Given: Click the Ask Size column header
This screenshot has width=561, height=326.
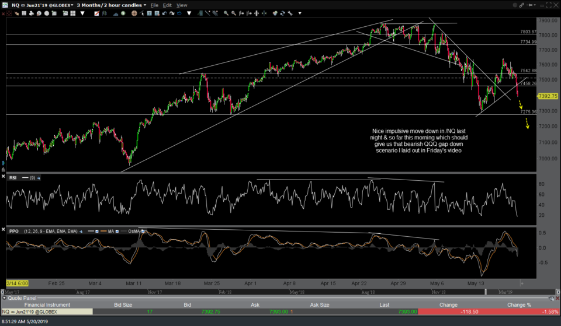Looking at the screenshot, I should (320, 304).
